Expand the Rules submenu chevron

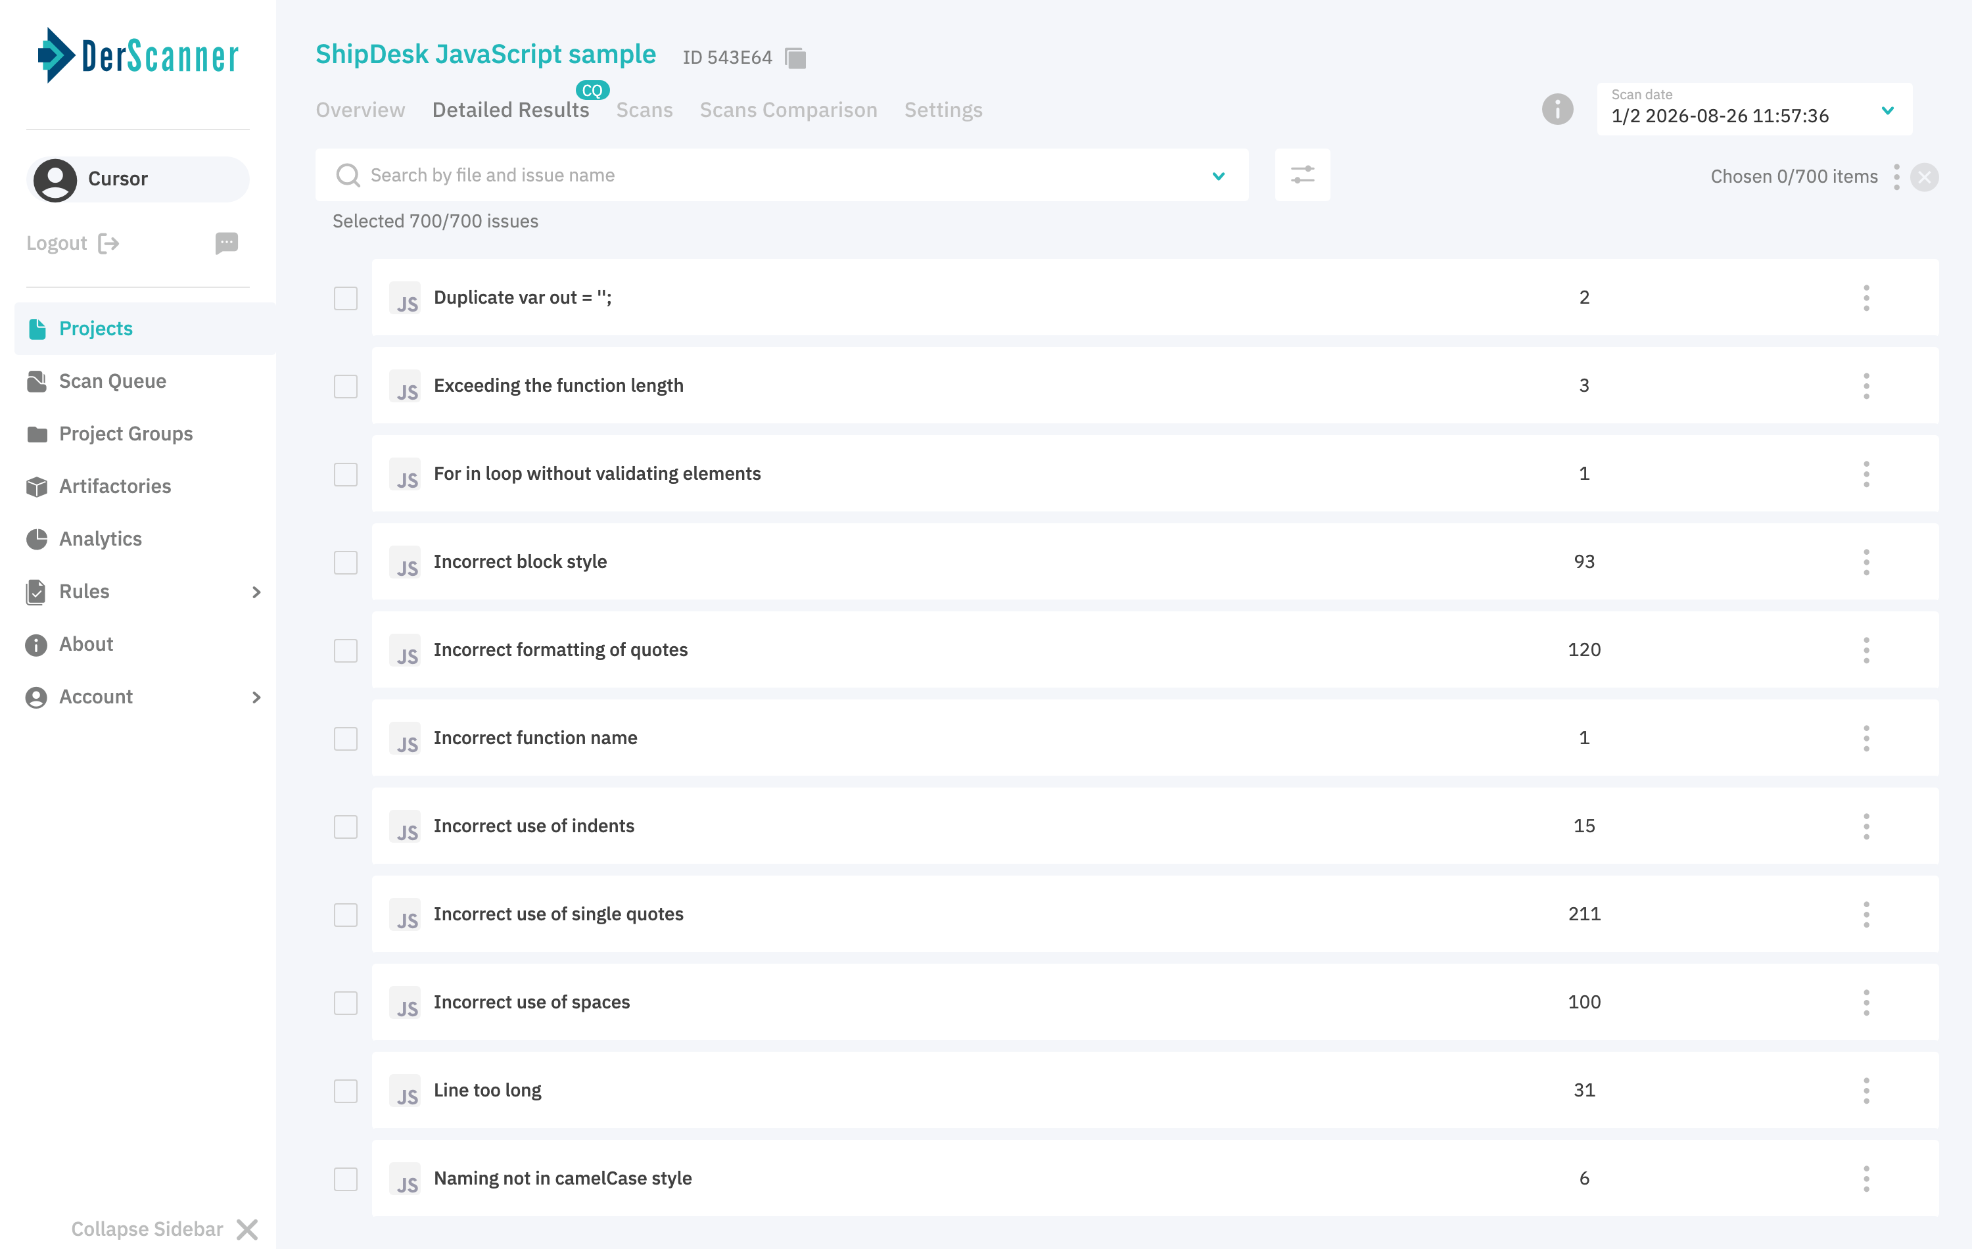256,592
